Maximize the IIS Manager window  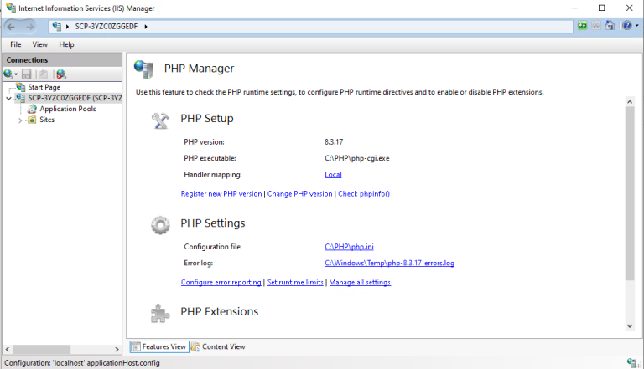(602, 8)
